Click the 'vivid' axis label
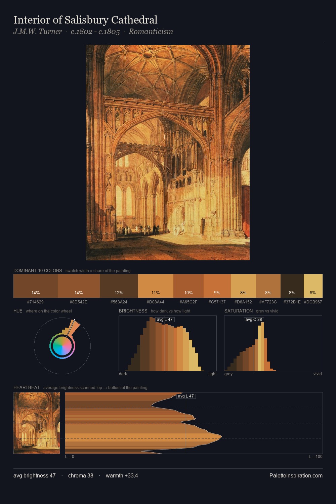This screenshot has width=336, height=504. [x=318, y=374]
